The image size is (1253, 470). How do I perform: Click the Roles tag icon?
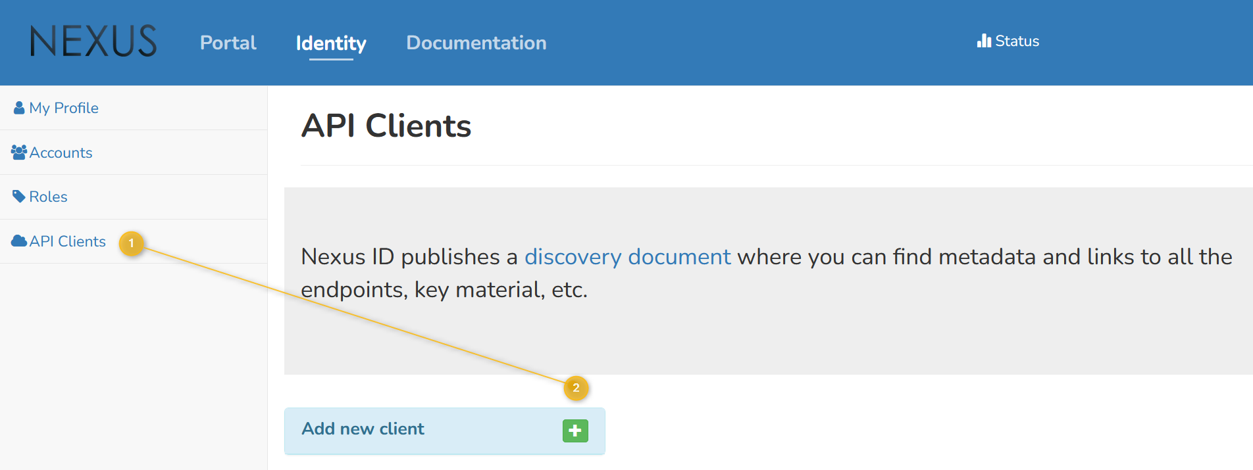[x=19, y=197]
